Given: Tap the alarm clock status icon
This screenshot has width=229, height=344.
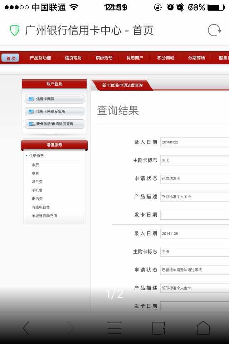Looking at the screenshot, I should tap(170, 8).
